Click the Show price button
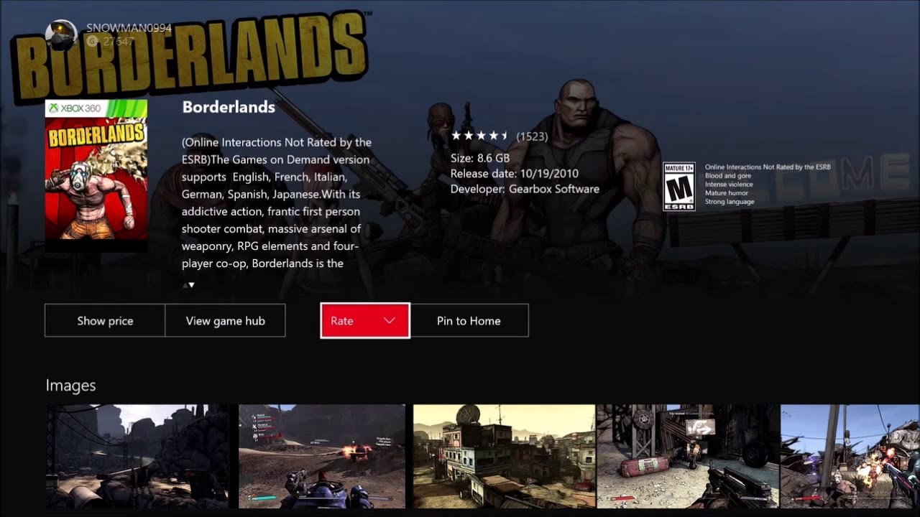The image size is (920, 517). (x=105, y=320)
